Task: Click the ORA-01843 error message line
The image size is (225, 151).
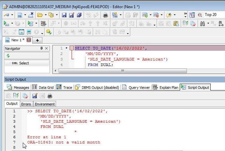Action: [x=64, y=142]
